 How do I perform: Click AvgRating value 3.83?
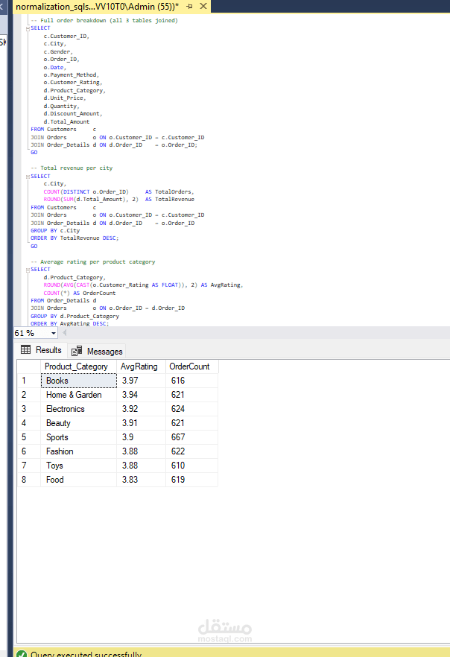142,480
